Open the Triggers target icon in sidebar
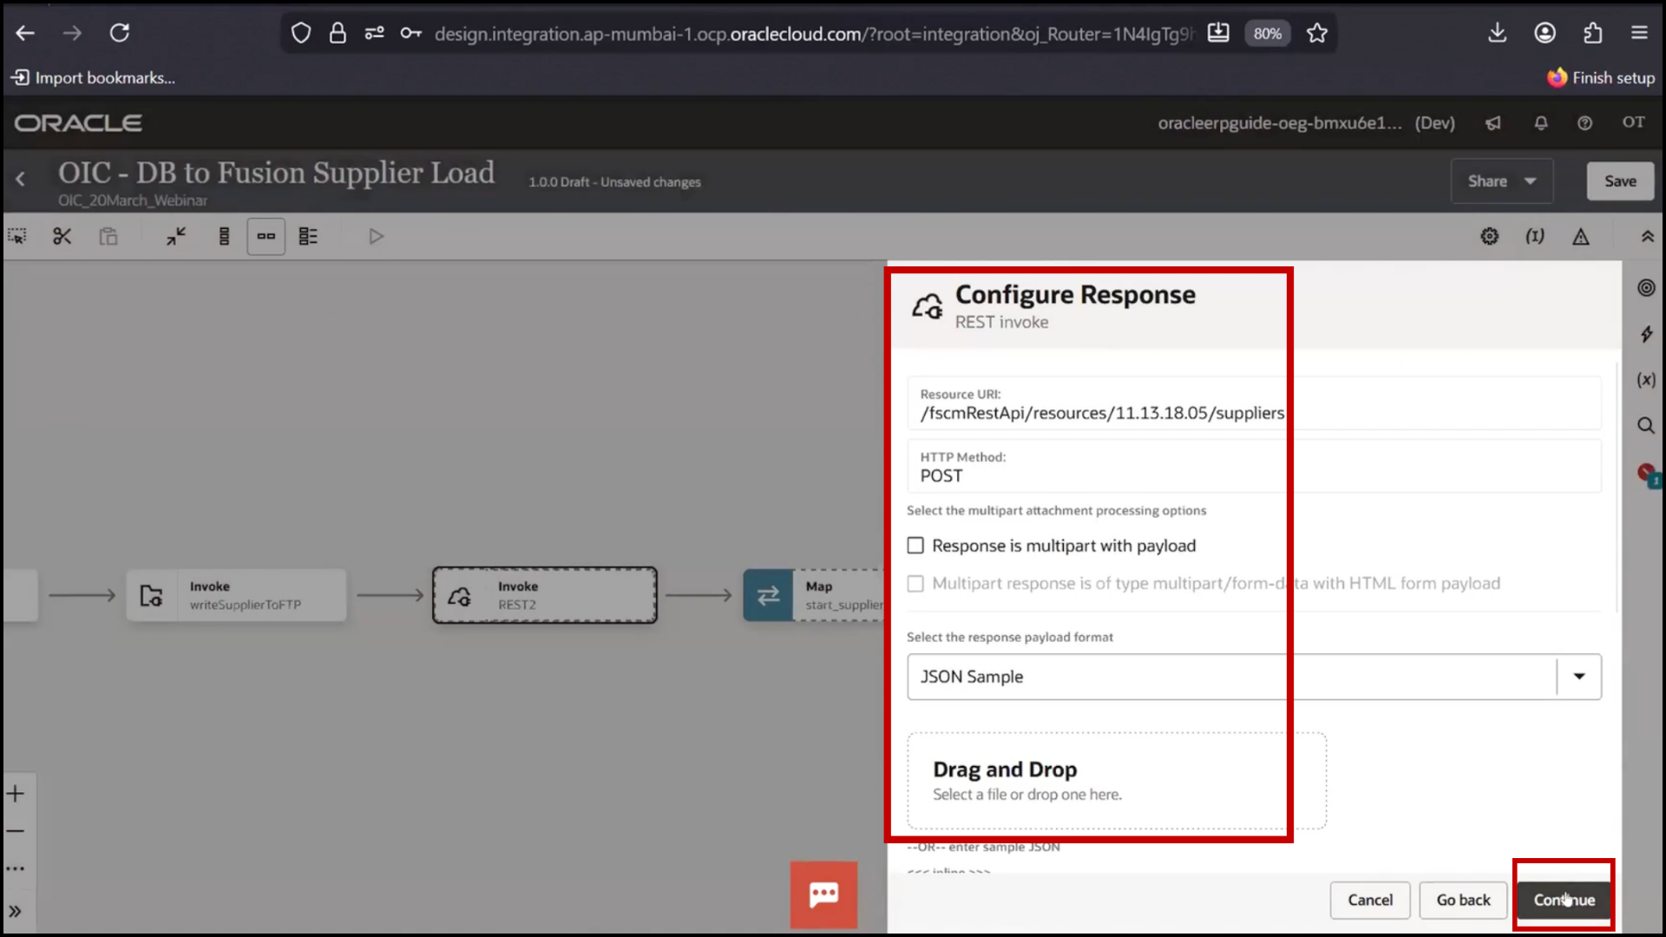 [x=1646, y=288]
